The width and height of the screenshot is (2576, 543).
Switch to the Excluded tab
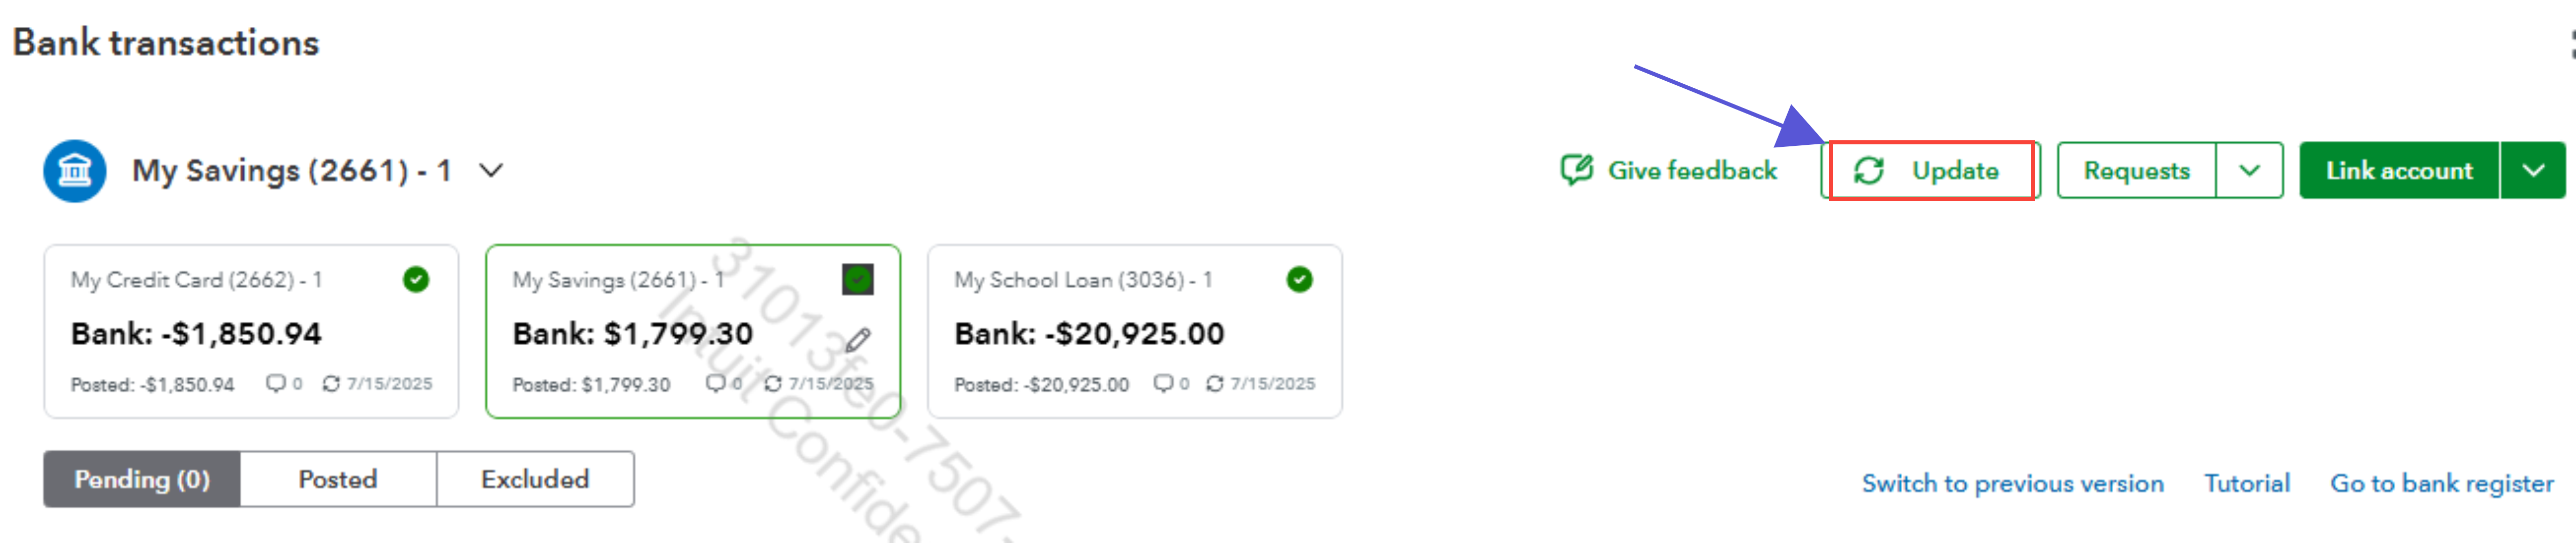[535, 479]
